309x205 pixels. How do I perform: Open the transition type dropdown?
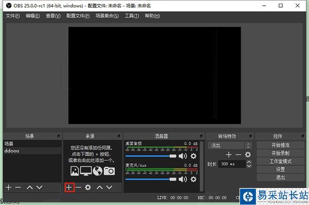230,146
